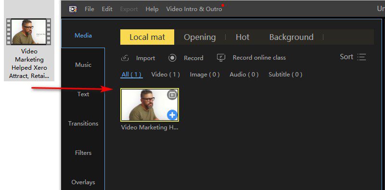Open the Filters sidebar panel
This screenshot has height=190, width=385.
coord(83,152)
